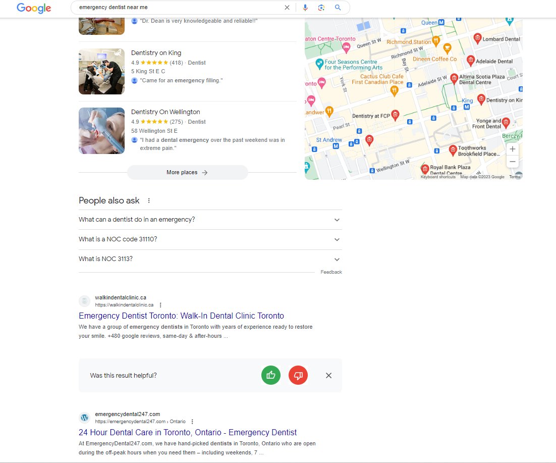
Task: Select the Dentistry at FCP map pin
Action: [395, 115]
